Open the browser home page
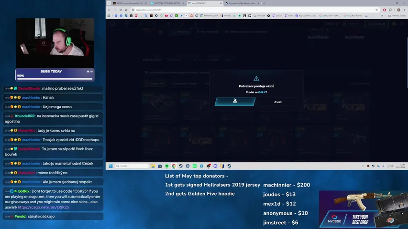 [x=126, y=10]
